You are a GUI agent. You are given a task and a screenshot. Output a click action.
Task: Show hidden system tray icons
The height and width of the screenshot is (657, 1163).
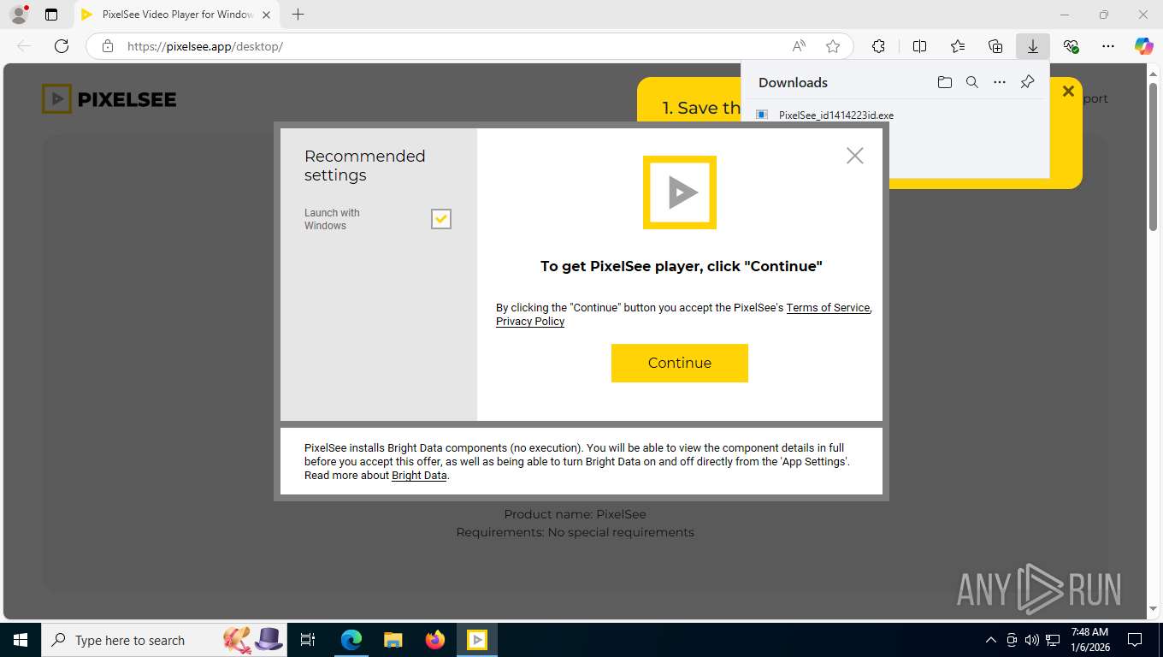coord(991,640)
